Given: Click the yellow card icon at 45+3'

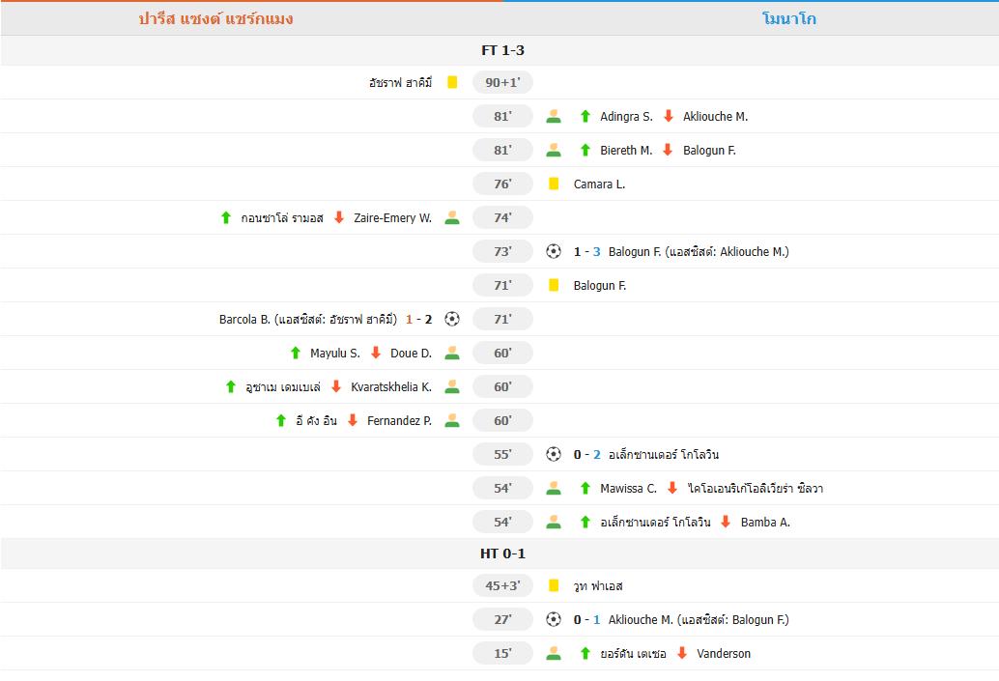Looking at the screenshot, I should coord(554,585).
